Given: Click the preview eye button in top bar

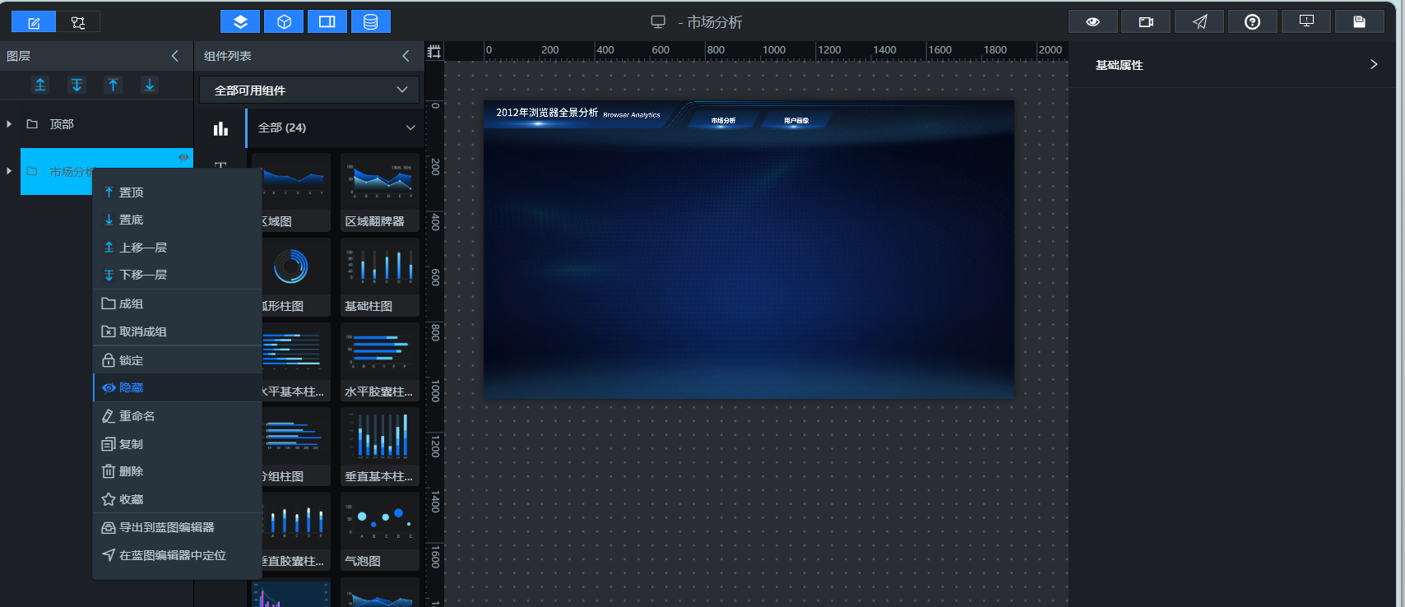Looking at the screenshot, I should (1092, 21).
